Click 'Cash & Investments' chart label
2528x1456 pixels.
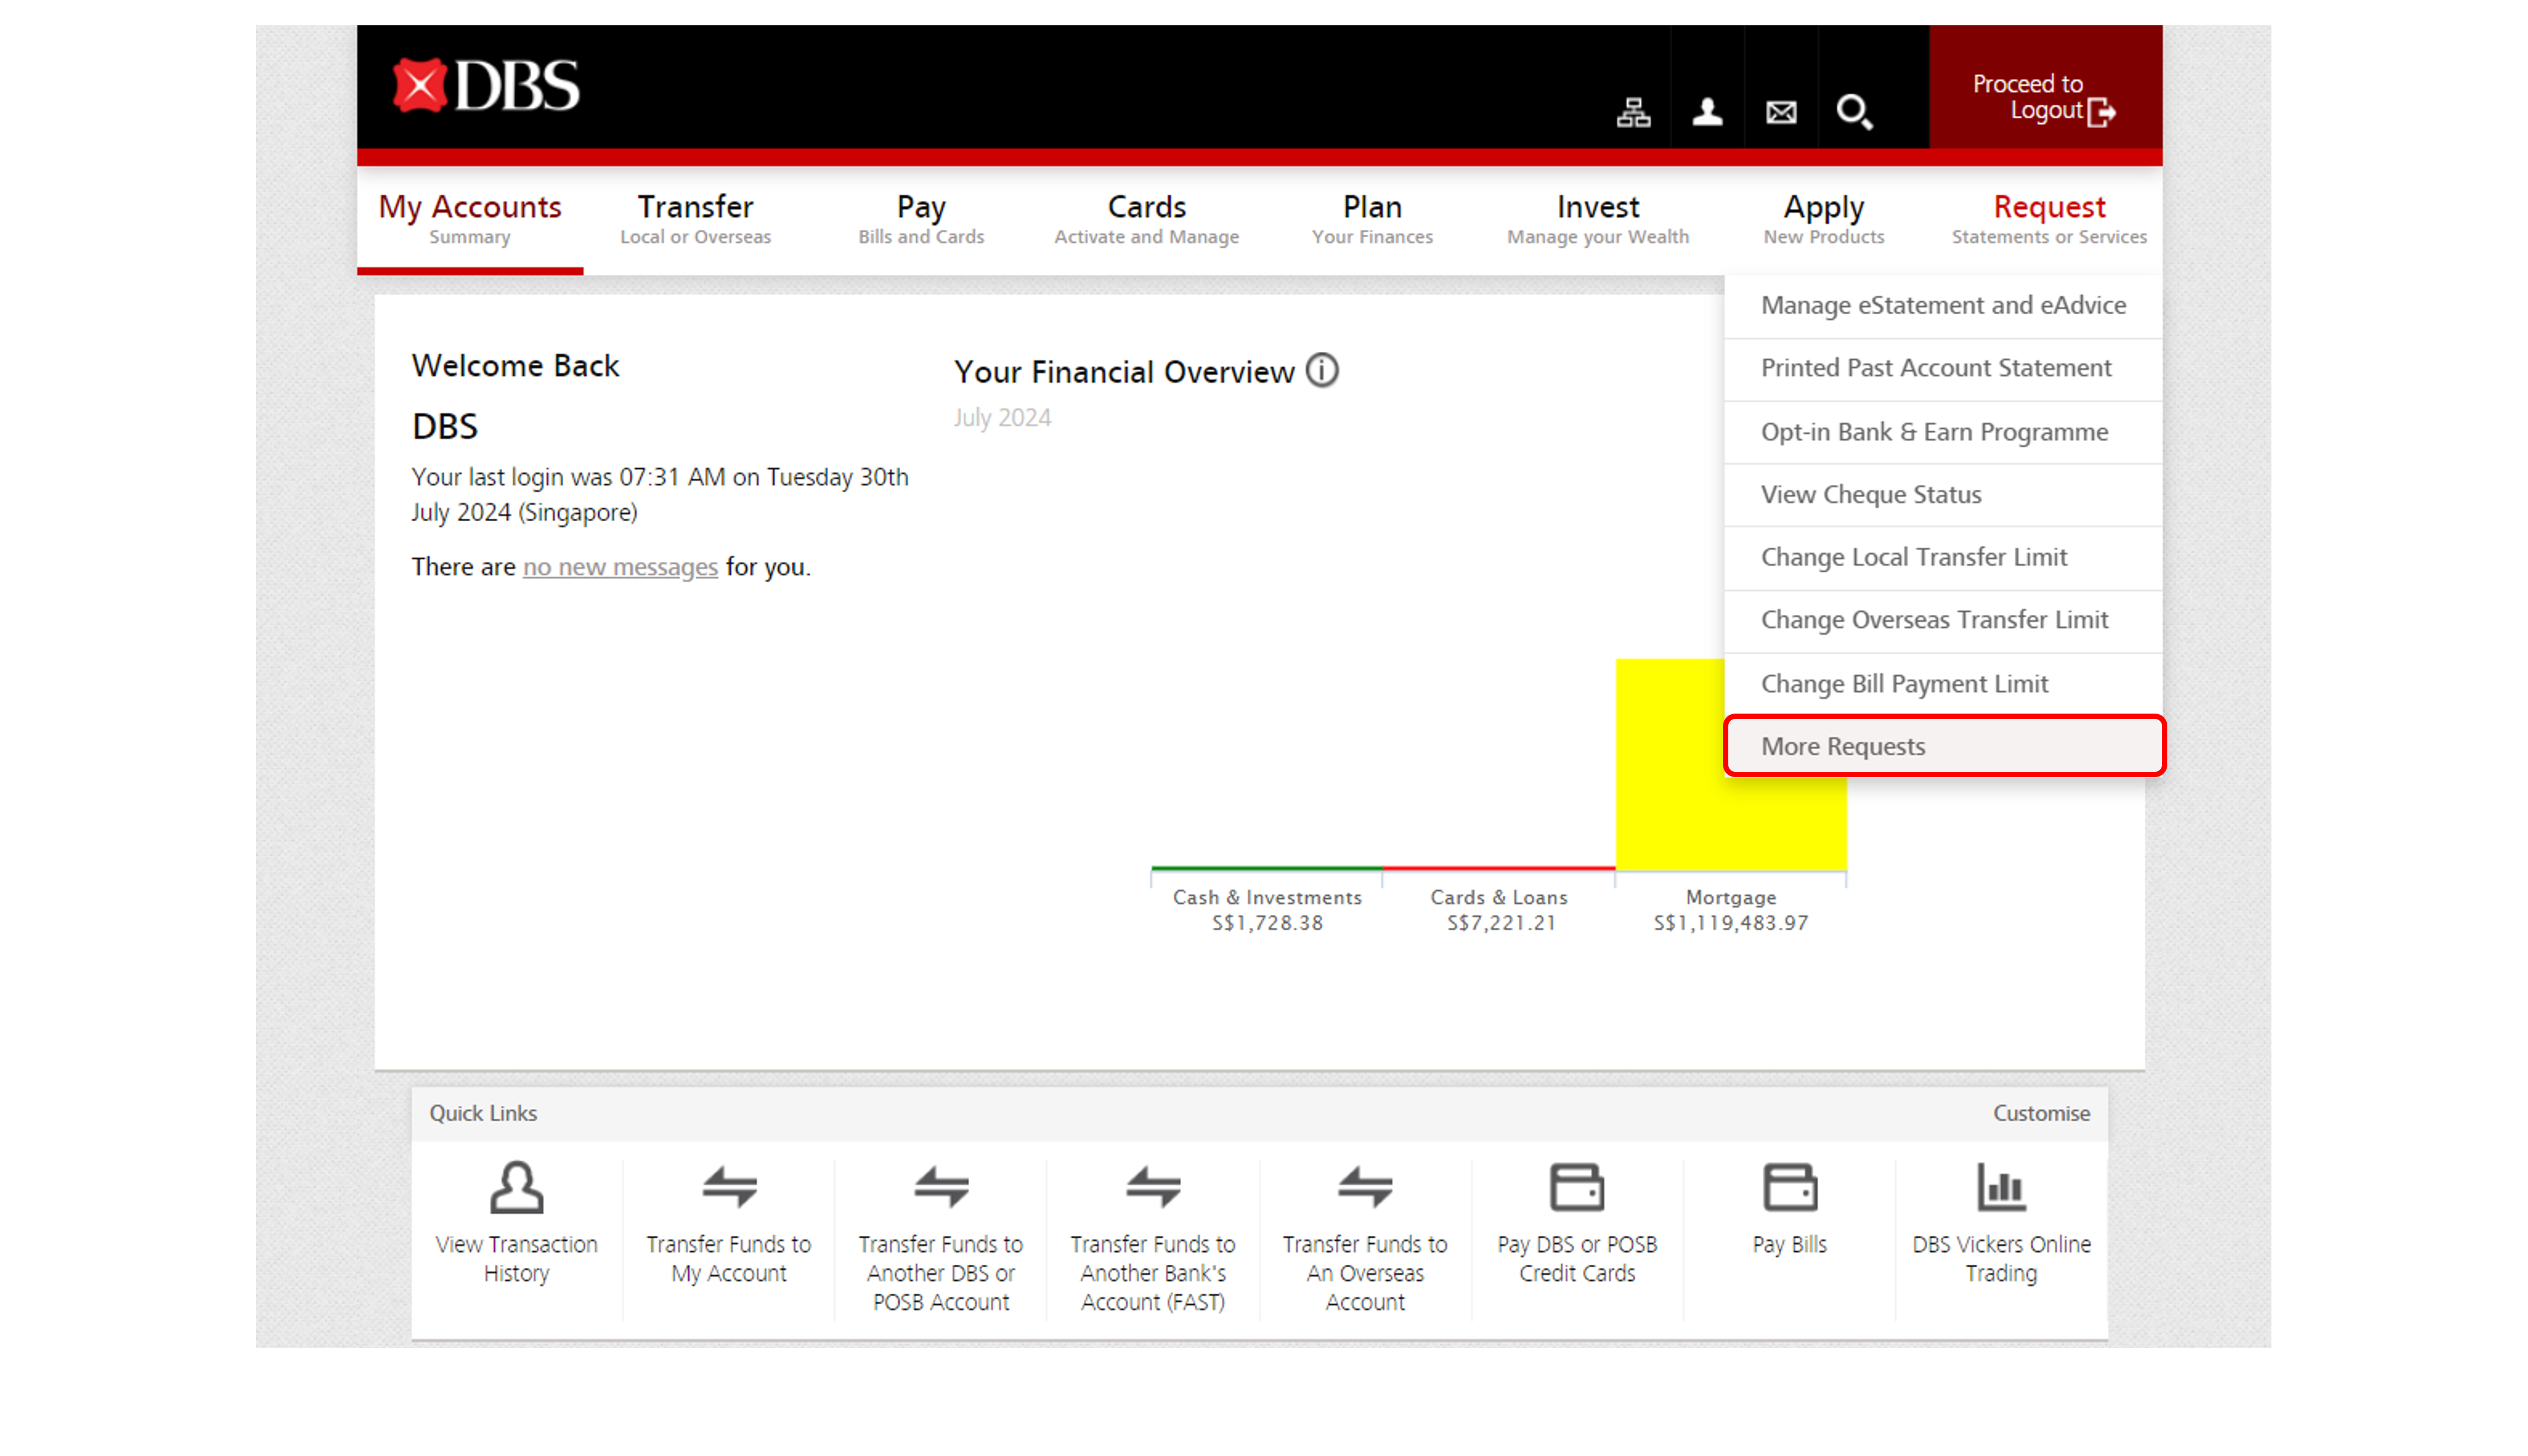pos(1267,897)
